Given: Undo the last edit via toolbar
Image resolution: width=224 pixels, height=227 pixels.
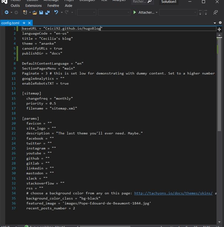Looking at the screenshot, I should (x=56, y=12).
